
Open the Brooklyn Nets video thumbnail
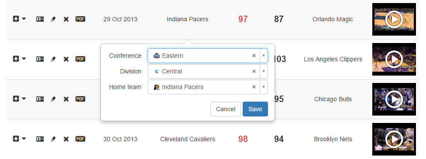pos(394,139)
